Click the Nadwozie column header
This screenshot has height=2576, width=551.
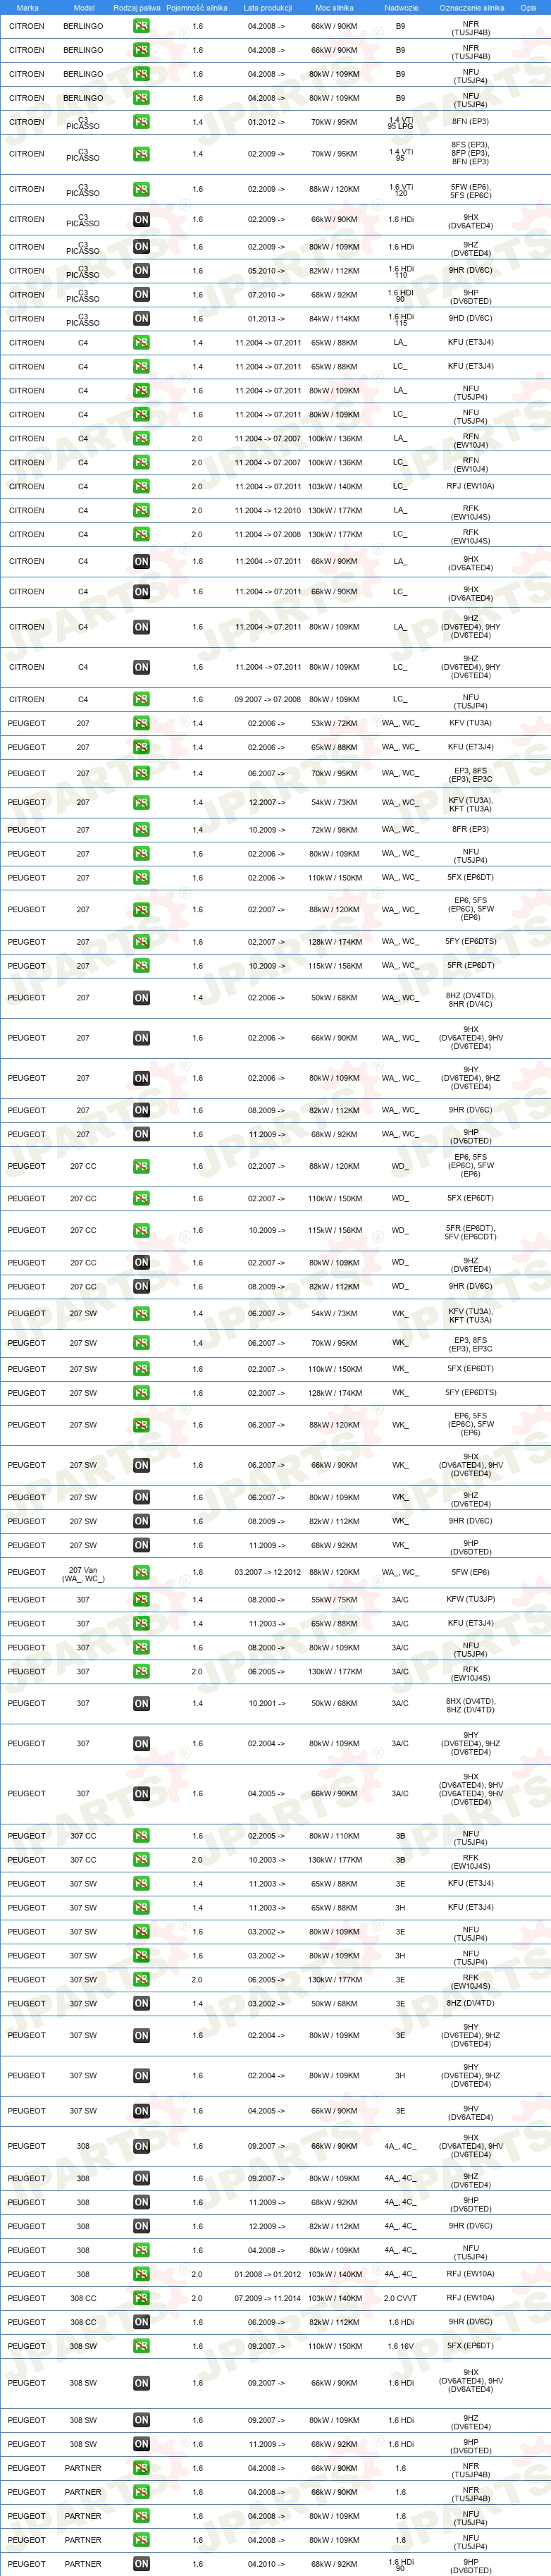pyautogui.click(x=401, y=8)
